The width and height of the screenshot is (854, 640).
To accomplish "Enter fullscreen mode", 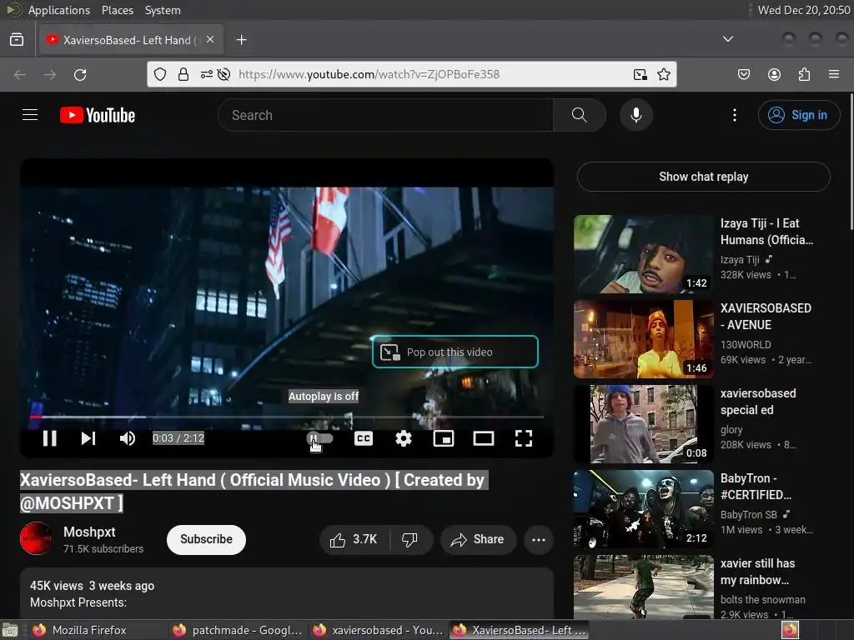I will pyautogui.click(x=524, y=438).
